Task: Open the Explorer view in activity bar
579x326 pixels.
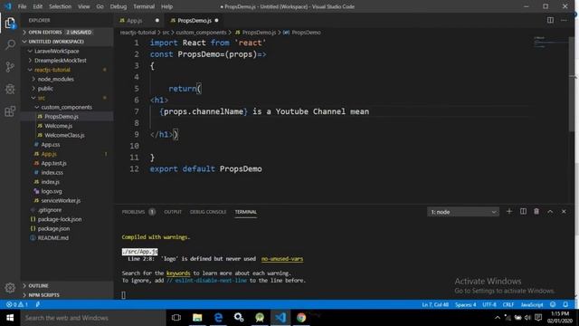Action: (10, 24)
